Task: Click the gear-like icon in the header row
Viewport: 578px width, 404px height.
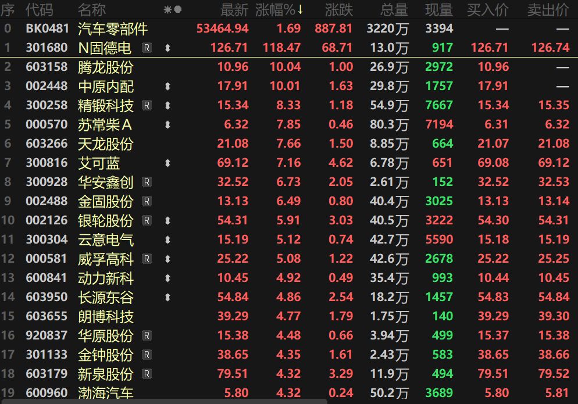Action: 167,9
